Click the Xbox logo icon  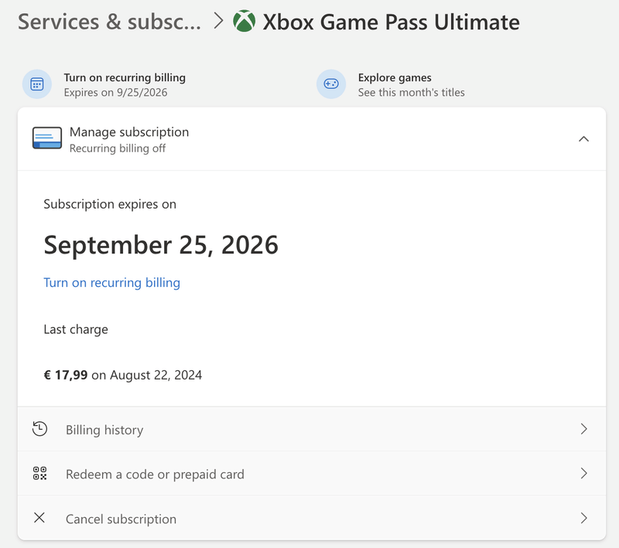click(244, 22)
